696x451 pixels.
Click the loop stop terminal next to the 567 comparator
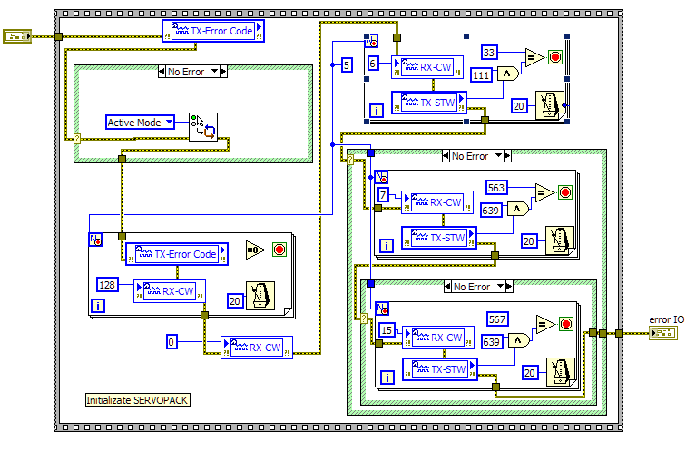pos(565,324)
